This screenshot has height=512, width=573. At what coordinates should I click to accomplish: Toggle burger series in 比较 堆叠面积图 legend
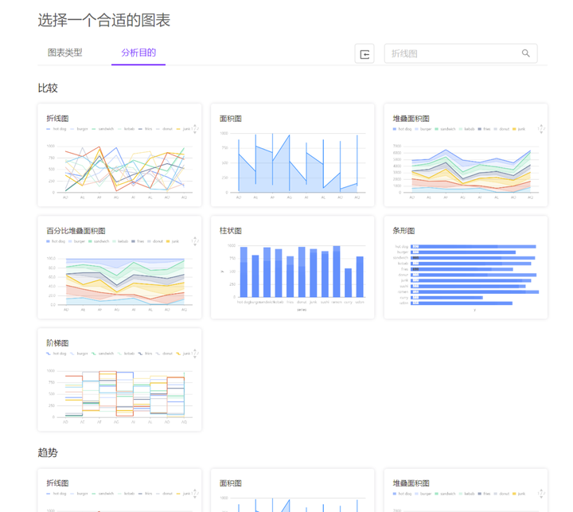423,129
